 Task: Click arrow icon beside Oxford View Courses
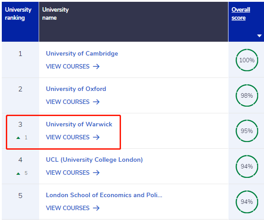[96, 102]
